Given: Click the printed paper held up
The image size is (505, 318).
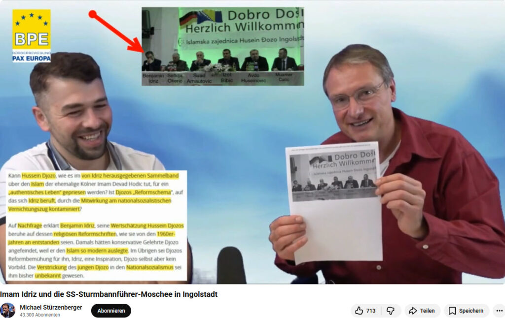Looking at the screenshot, I should 333,202.
